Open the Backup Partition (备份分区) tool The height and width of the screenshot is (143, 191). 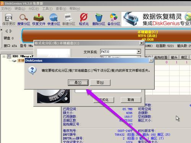coord(114,19)
